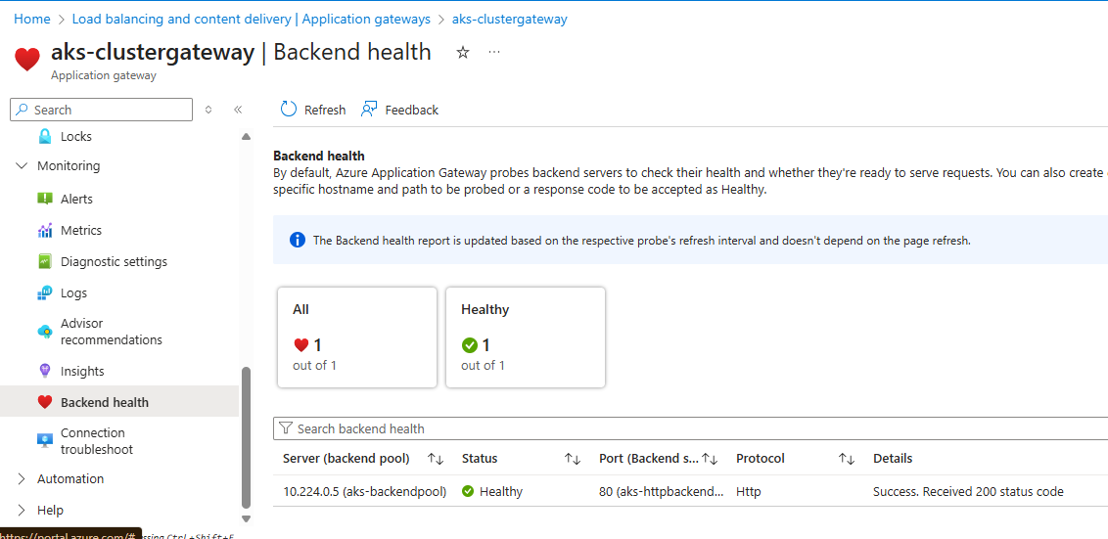Screen dimensions: 1108x539
Task: Open aks-clustergateway breadcrumb link
Action: (510, 19)
